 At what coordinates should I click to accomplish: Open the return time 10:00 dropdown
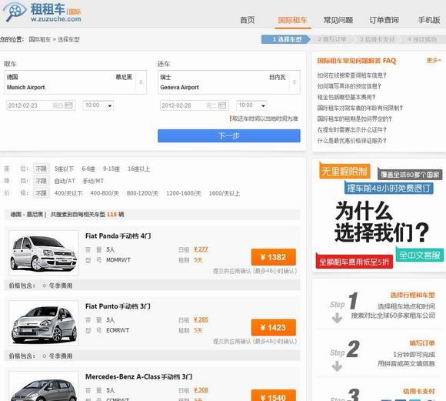[251, 105]
